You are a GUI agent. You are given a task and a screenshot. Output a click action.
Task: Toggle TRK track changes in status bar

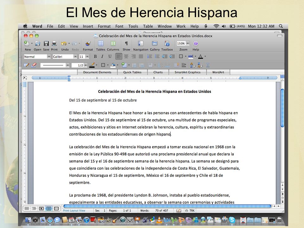tap(190, 211)
